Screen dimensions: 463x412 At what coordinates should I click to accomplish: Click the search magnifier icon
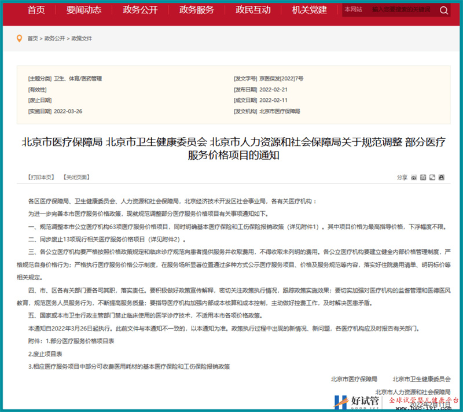click(443, 10)
